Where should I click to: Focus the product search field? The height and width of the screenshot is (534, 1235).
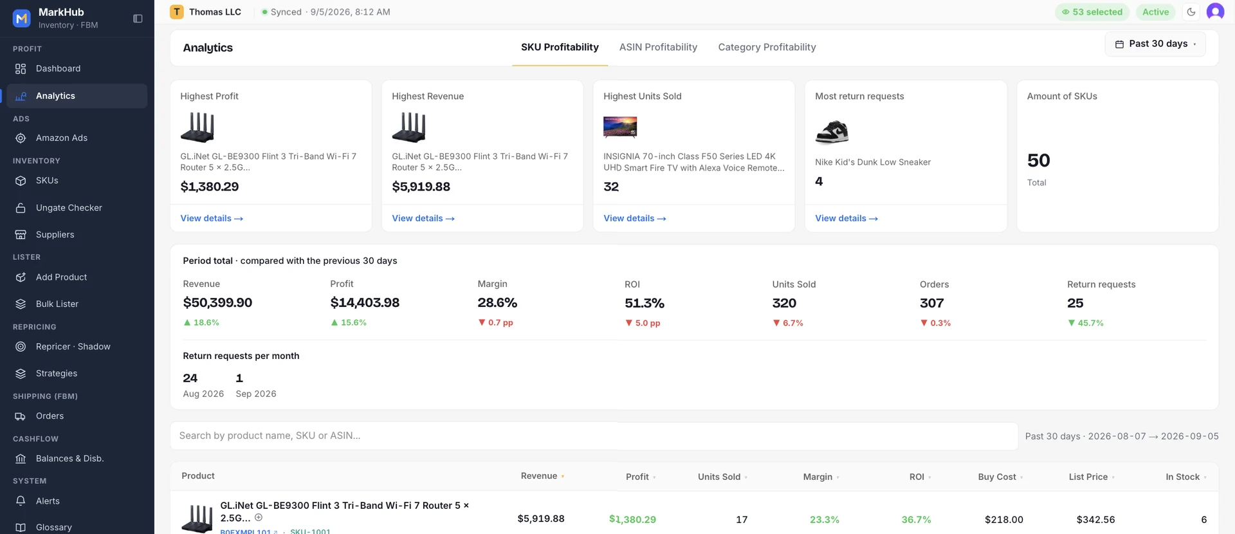coord(594,436)
